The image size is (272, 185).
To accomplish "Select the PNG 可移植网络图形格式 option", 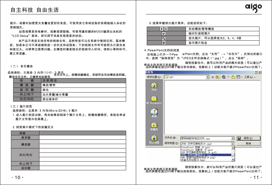I will point(206,157).
